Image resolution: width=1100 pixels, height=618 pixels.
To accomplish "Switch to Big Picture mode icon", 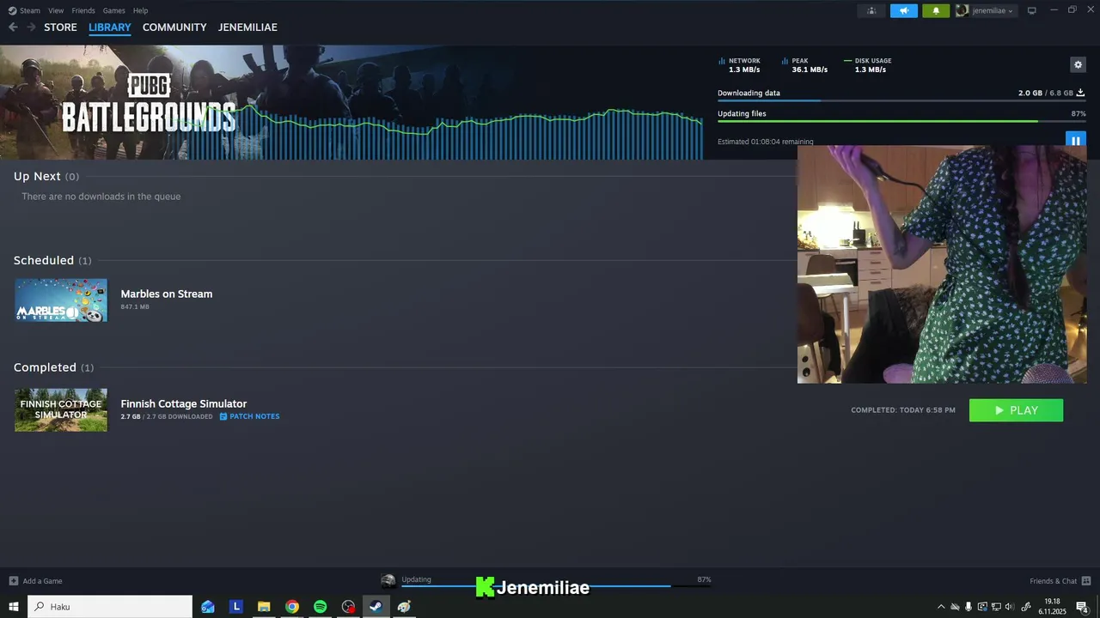I will pos(1032,10).
